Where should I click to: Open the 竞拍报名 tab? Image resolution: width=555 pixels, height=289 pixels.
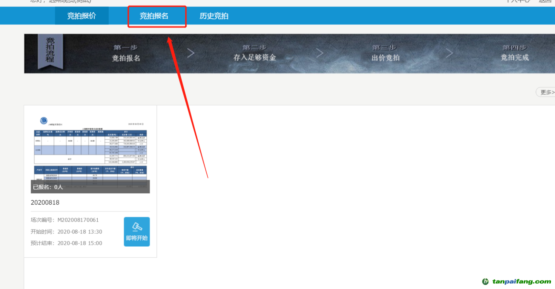tap(154, 16)
